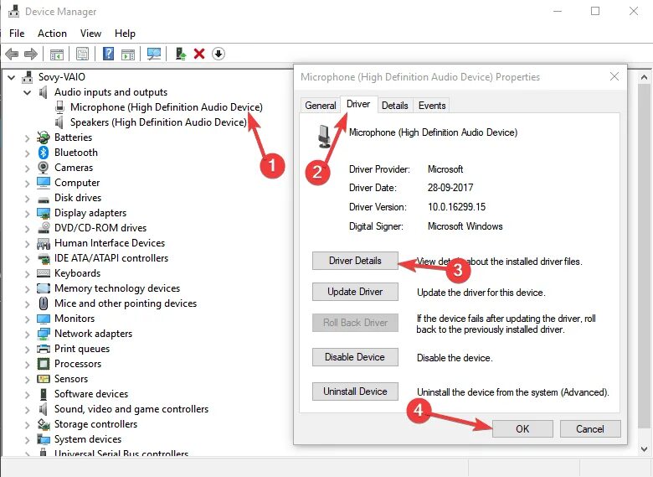Open the Help menu
The image size is (653, 477).
(125, 34)
